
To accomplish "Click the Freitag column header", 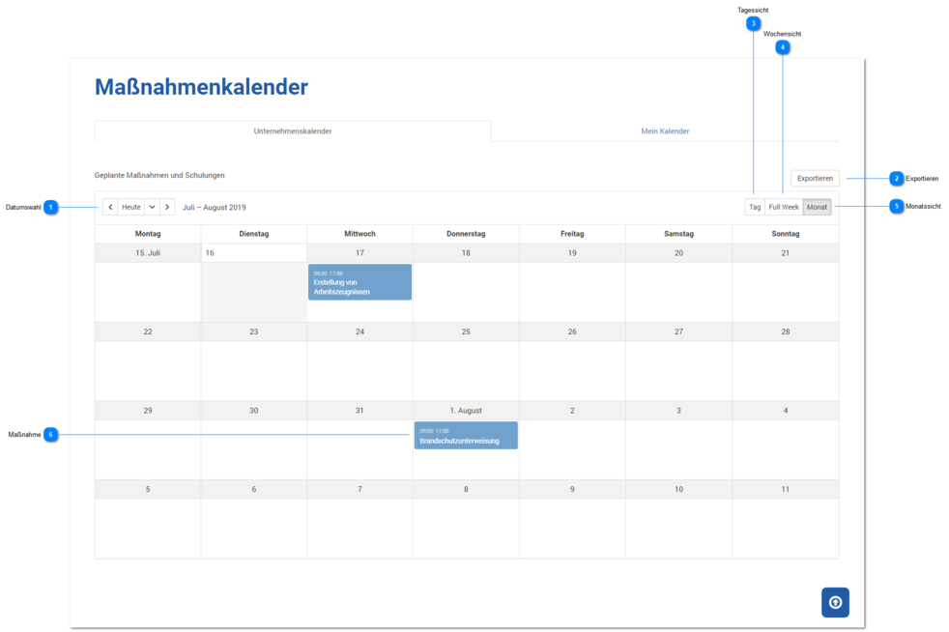I will pos(572,234).
